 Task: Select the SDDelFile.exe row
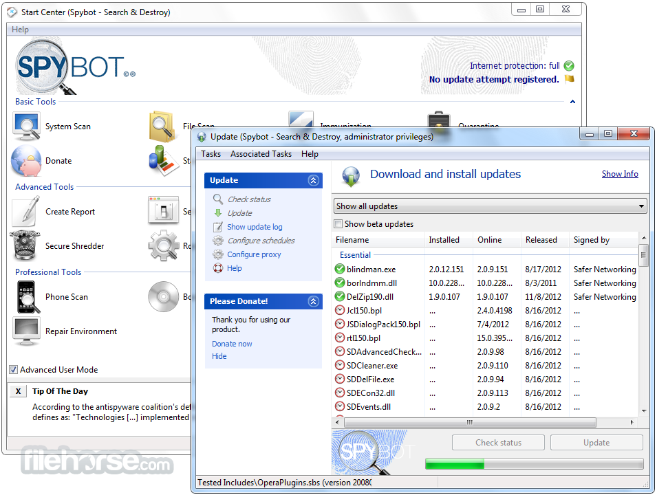click(485, 379)
